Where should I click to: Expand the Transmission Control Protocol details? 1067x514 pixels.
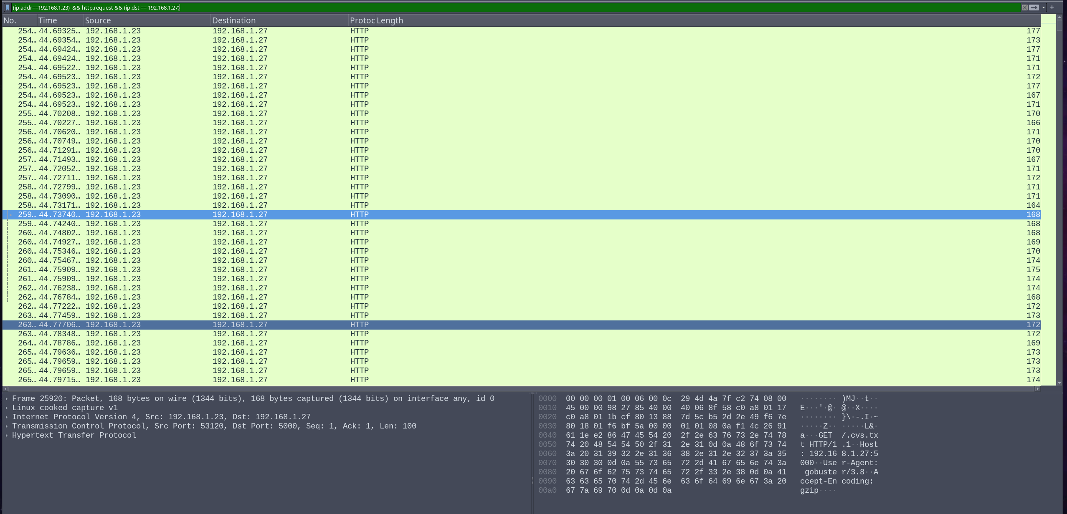click(x=7, y=426)
